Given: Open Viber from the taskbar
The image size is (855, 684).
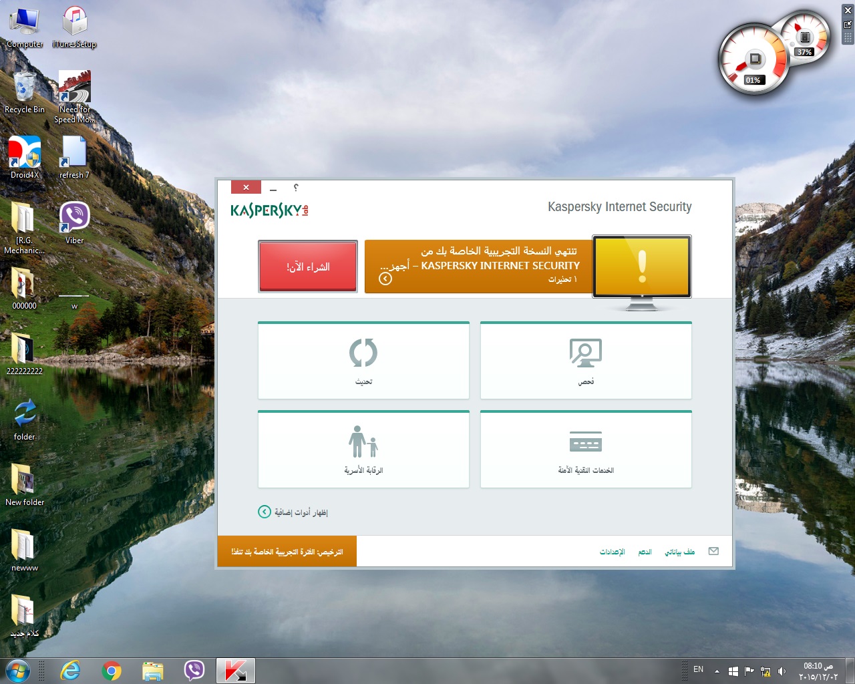Looking at the screenshot, I should click(194, 671).
